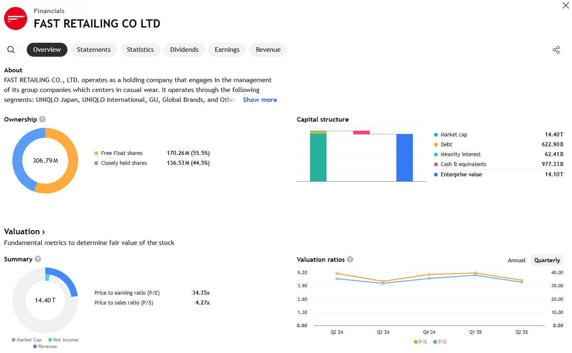Click the Price to sales ratio label
The width and height of the screenshot is (572, 353).
123,303
